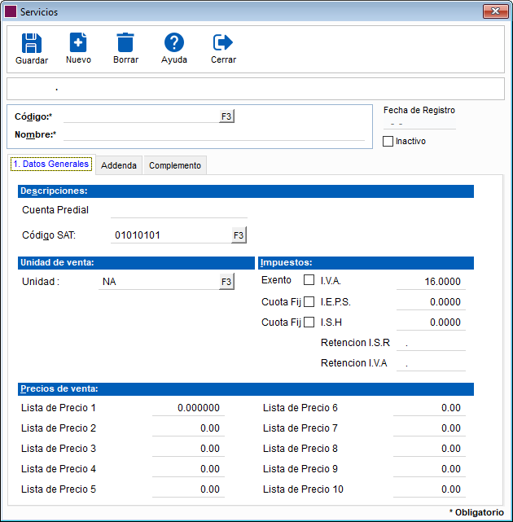Toggle Cuota Fij checkbox for I.E.P.S.

click(x=309, y=301)
